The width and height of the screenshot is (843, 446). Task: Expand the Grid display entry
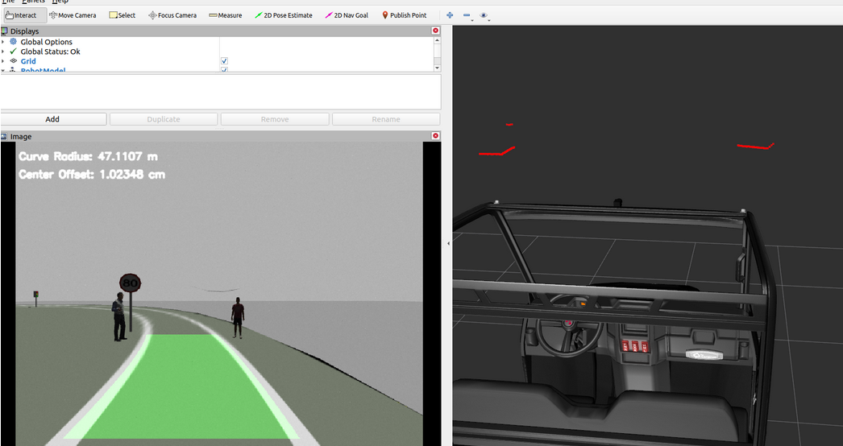coord(3,61)
